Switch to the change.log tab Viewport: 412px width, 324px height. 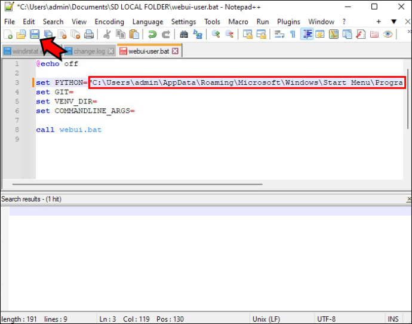[x=89, y=51]
